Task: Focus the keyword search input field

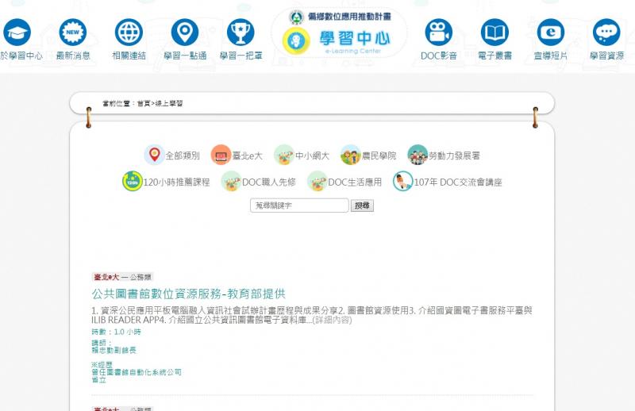Action: pos(299,205)
